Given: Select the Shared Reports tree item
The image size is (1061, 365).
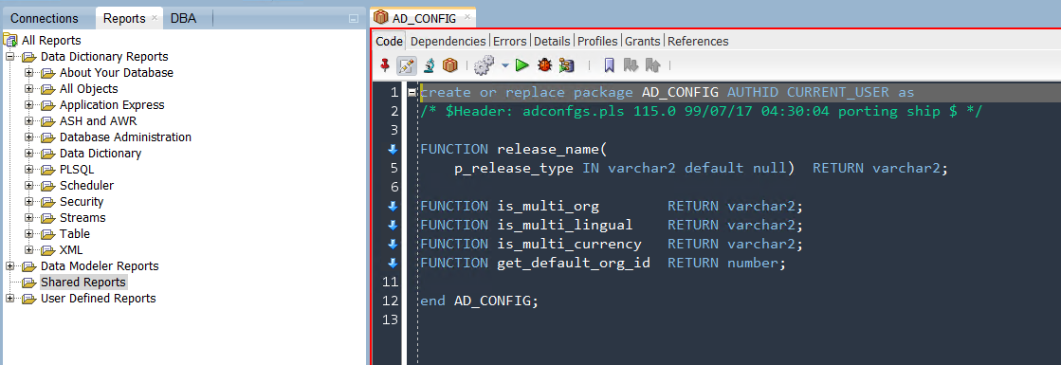Looking at the screenshot, I should point(83,283).
